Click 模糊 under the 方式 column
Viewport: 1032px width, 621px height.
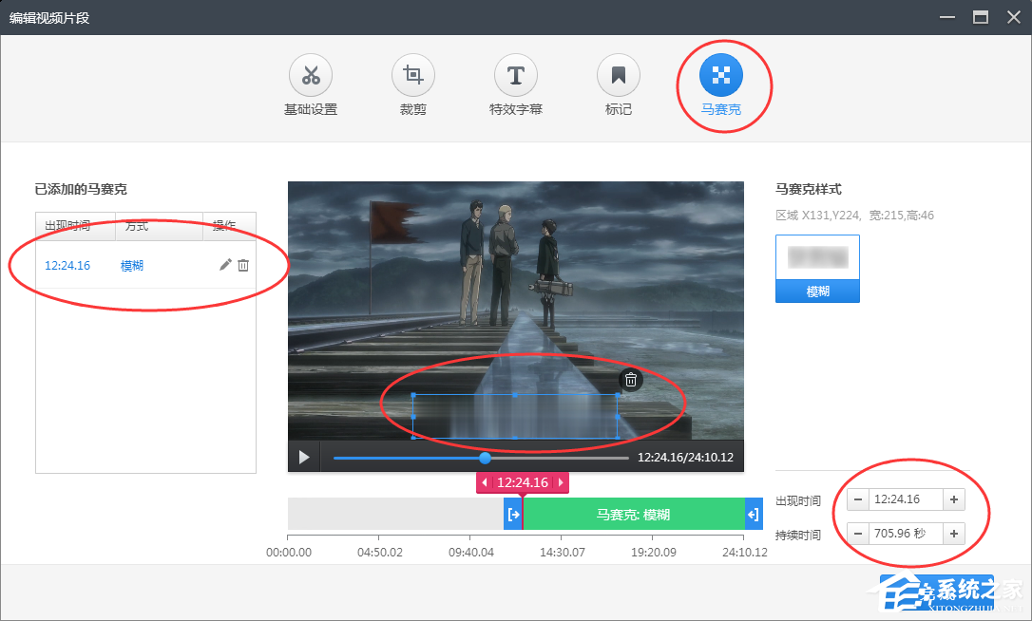132,265
